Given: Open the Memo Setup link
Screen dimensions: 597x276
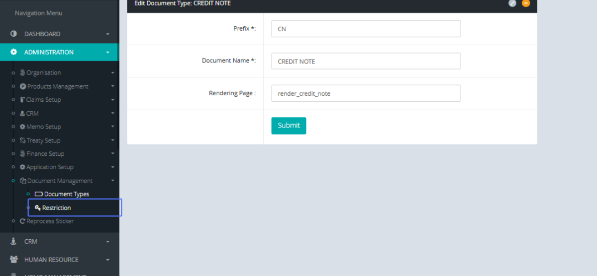Looking at the screenshot, I should tap(43, 127).
